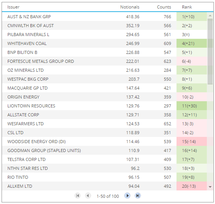Click notional value 129.76

(x=133, y=106)
